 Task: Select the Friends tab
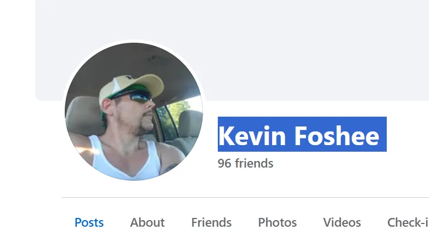(x=211, y=222)
